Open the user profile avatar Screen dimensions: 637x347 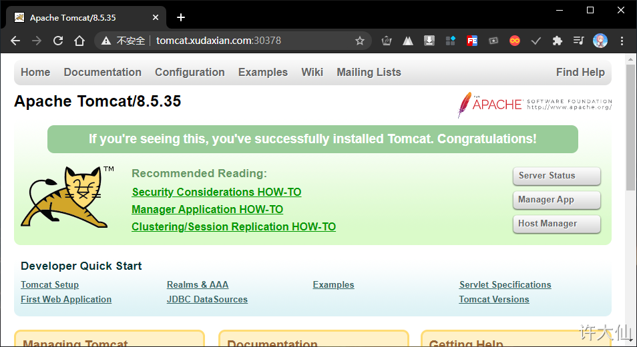[600, 41]
